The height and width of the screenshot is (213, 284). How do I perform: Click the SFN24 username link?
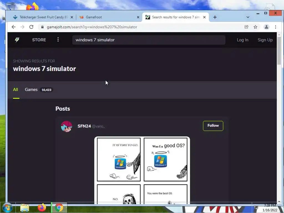84,126
